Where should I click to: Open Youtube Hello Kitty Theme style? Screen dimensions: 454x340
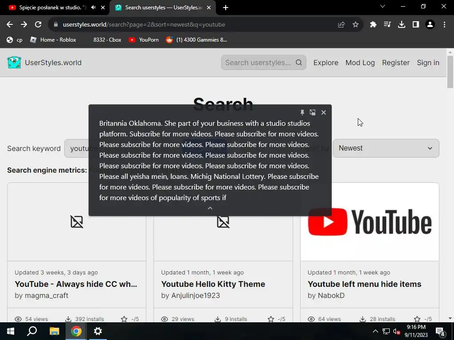(x=213, y=284)
